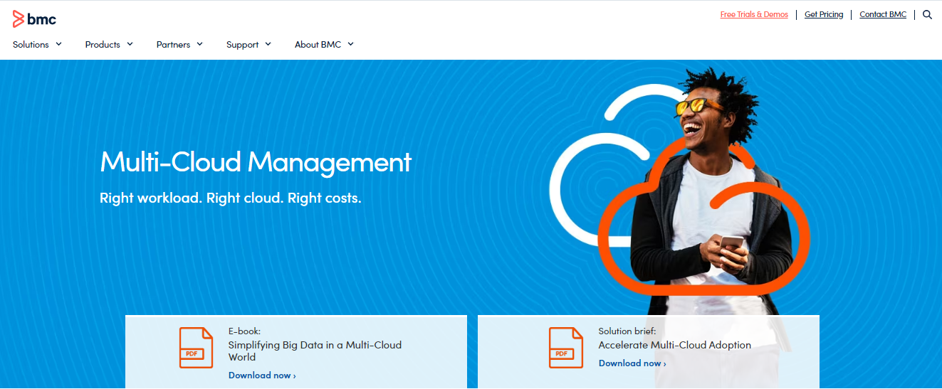942x389 pixels.
Task: Open the Support menu
Action: pos(242,44)
